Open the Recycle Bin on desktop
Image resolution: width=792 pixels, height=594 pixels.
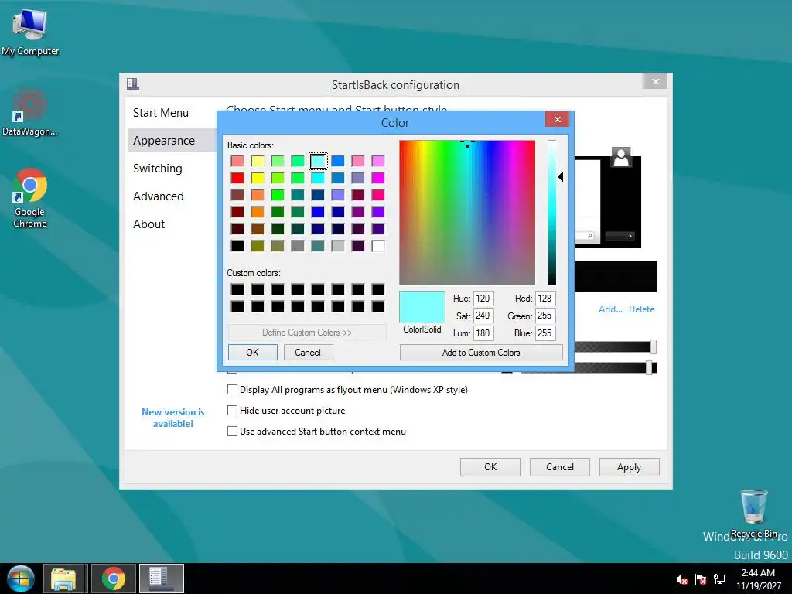753,514
